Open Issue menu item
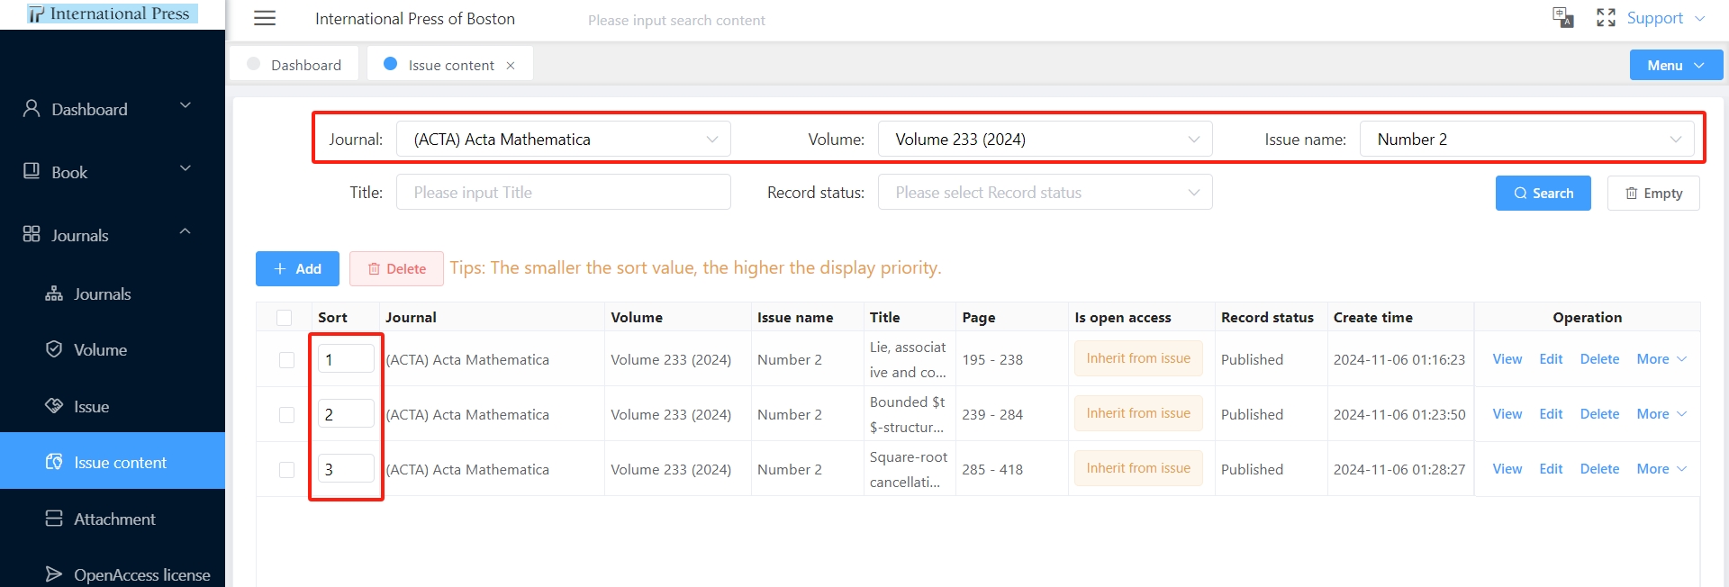 tap(113, 407)
